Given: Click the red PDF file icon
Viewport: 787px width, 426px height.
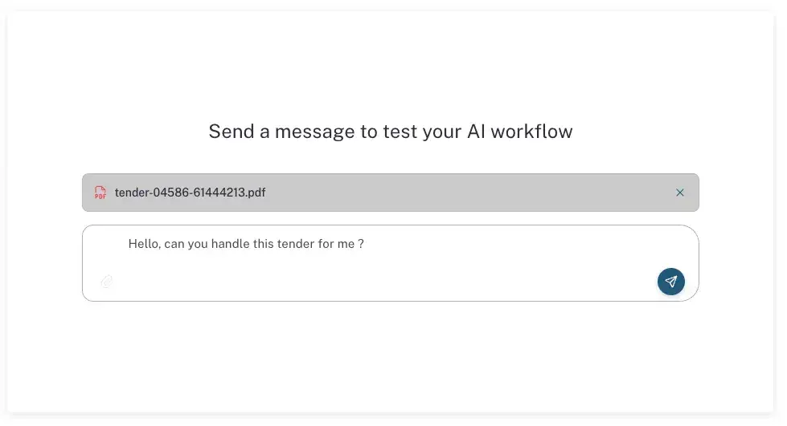Looking at the screenshot, I should [x=100, y=193].
